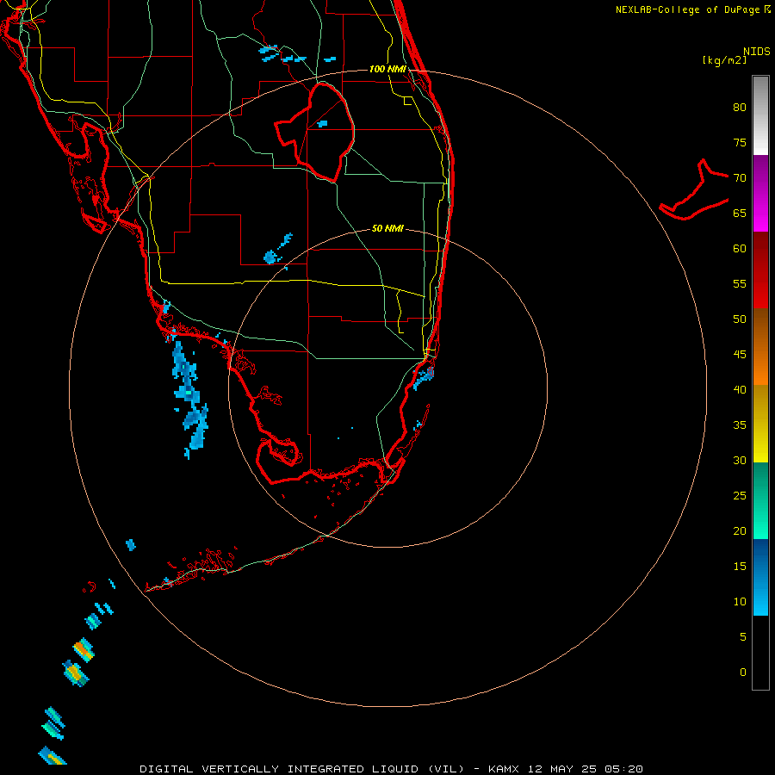Click the 5 value on color scale

click(x=743, y=636)
